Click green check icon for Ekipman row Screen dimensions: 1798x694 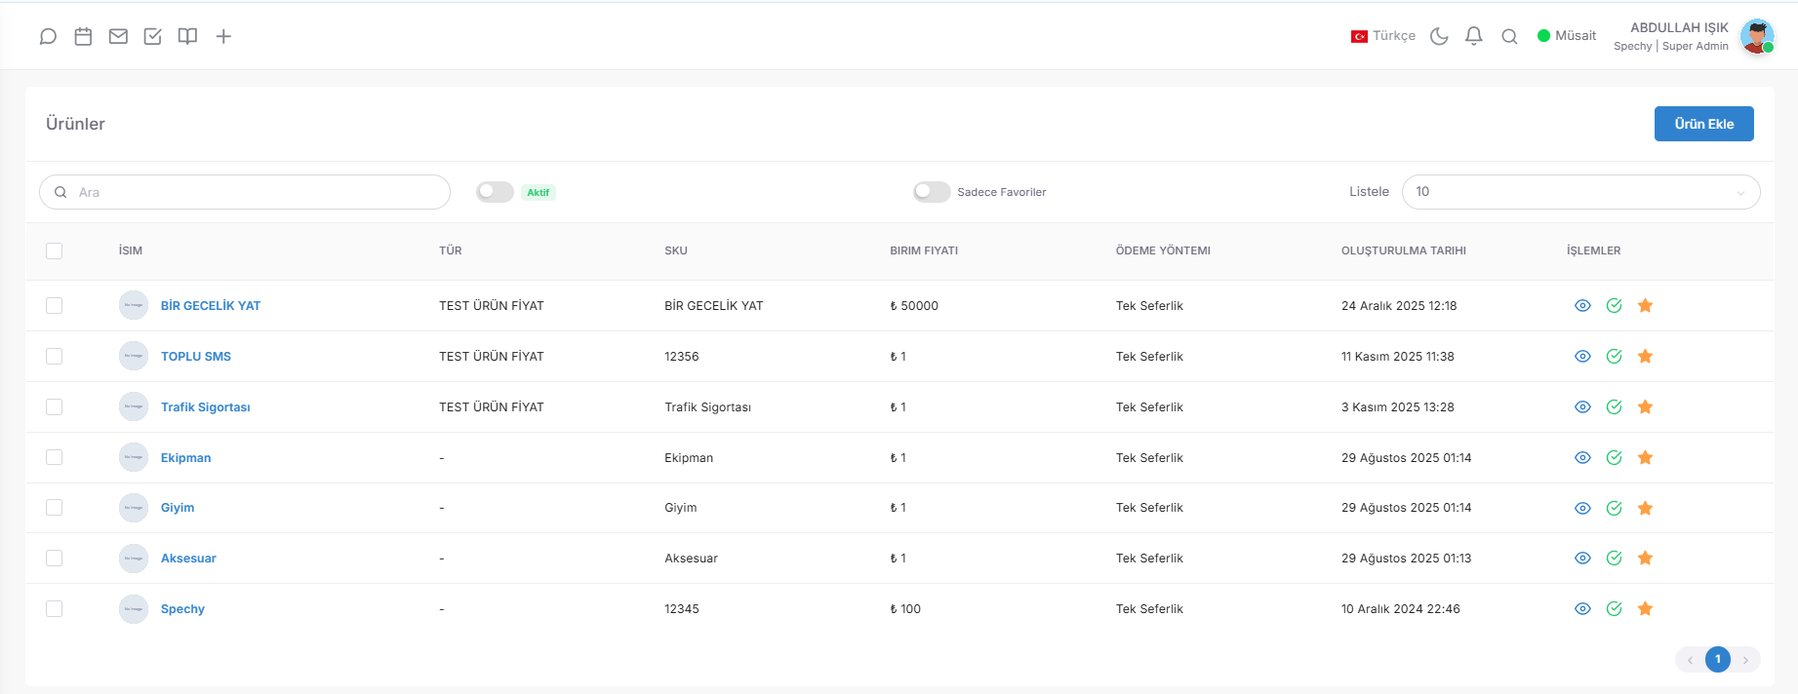pyautogui.click(x=1615, y=458)
